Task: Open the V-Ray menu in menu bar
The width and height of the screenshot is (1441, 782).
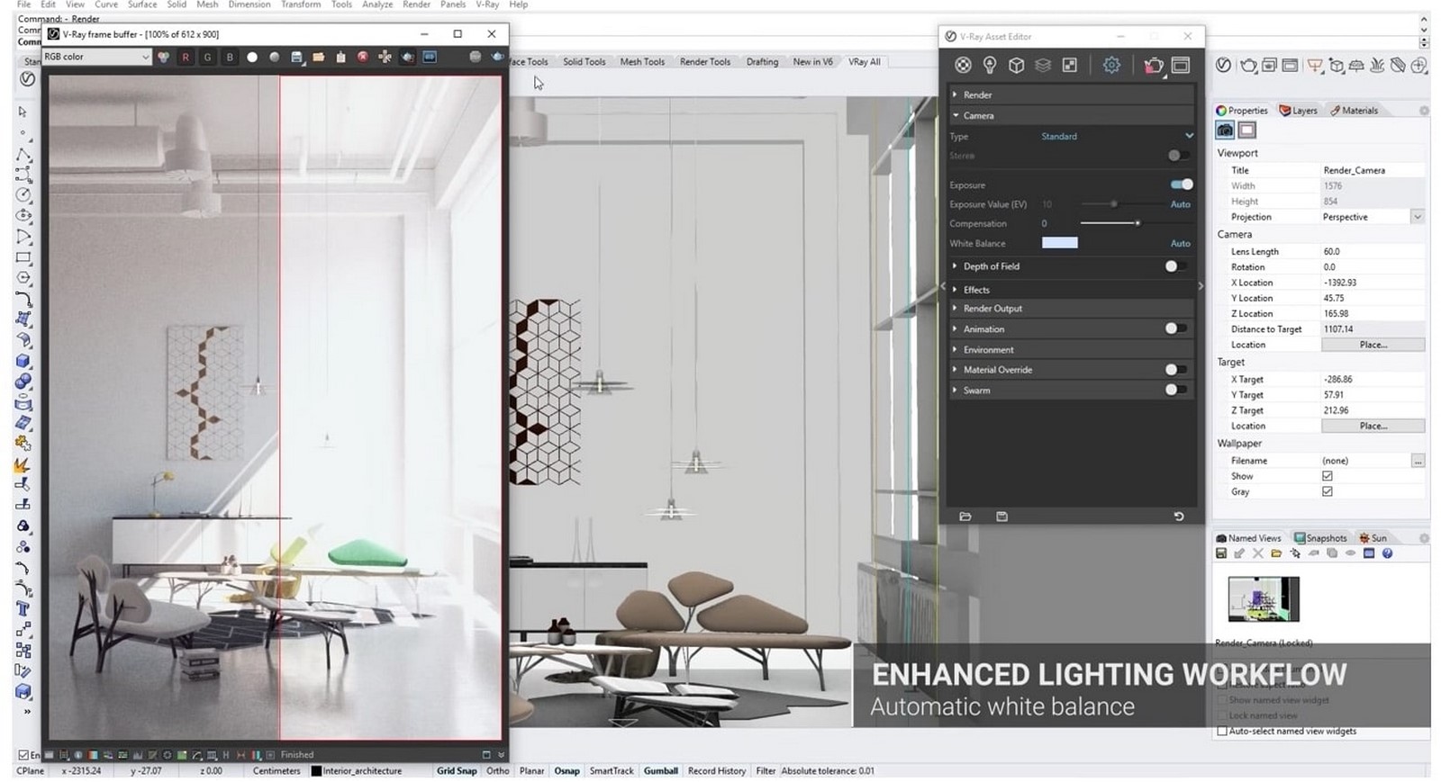Action: click(487, 4)
